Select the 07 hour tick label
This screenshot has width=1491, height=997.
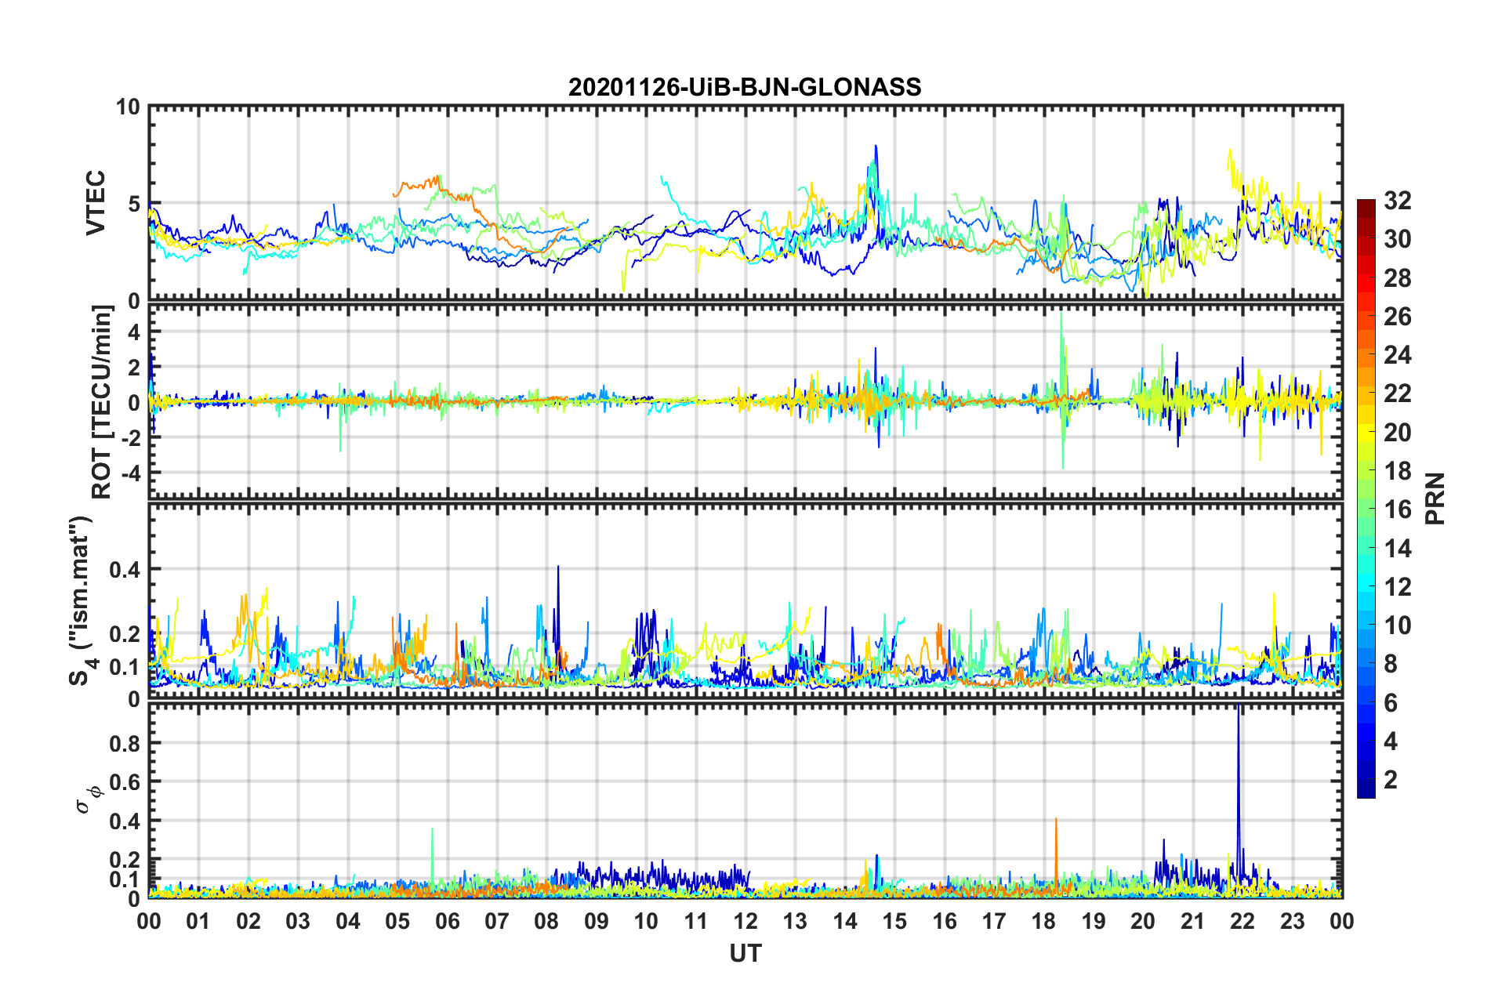(497, 921)
